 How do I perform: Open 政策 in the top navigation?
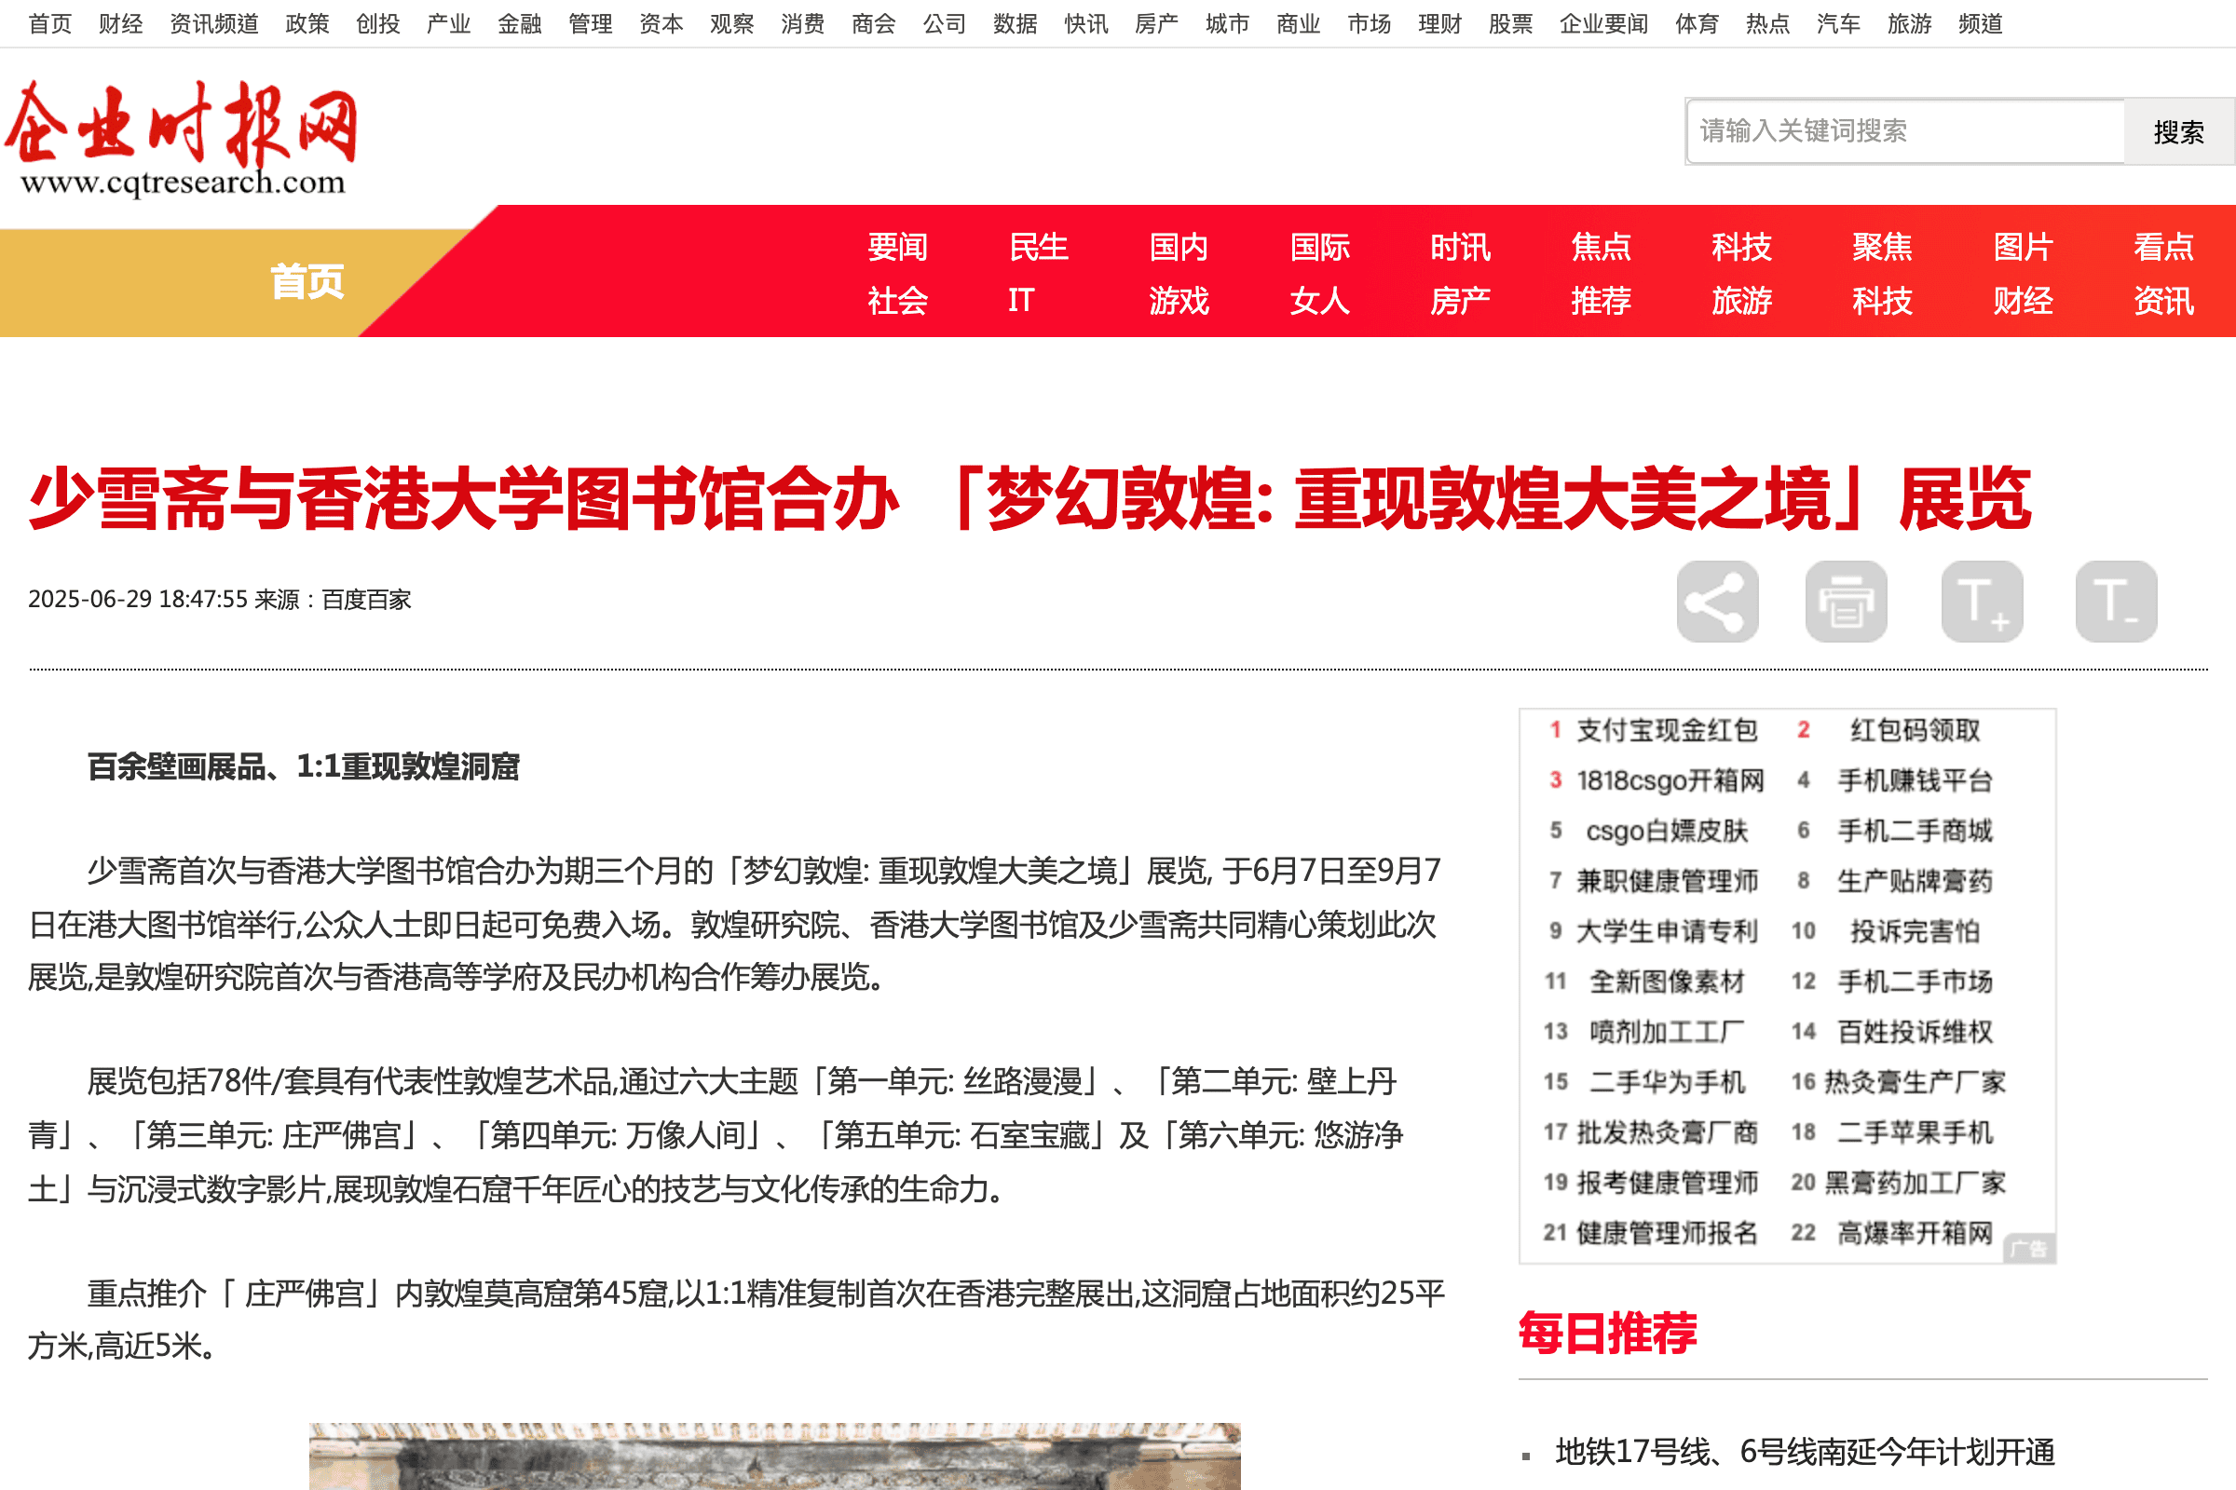pyautogui.click(x=307, y=24)
